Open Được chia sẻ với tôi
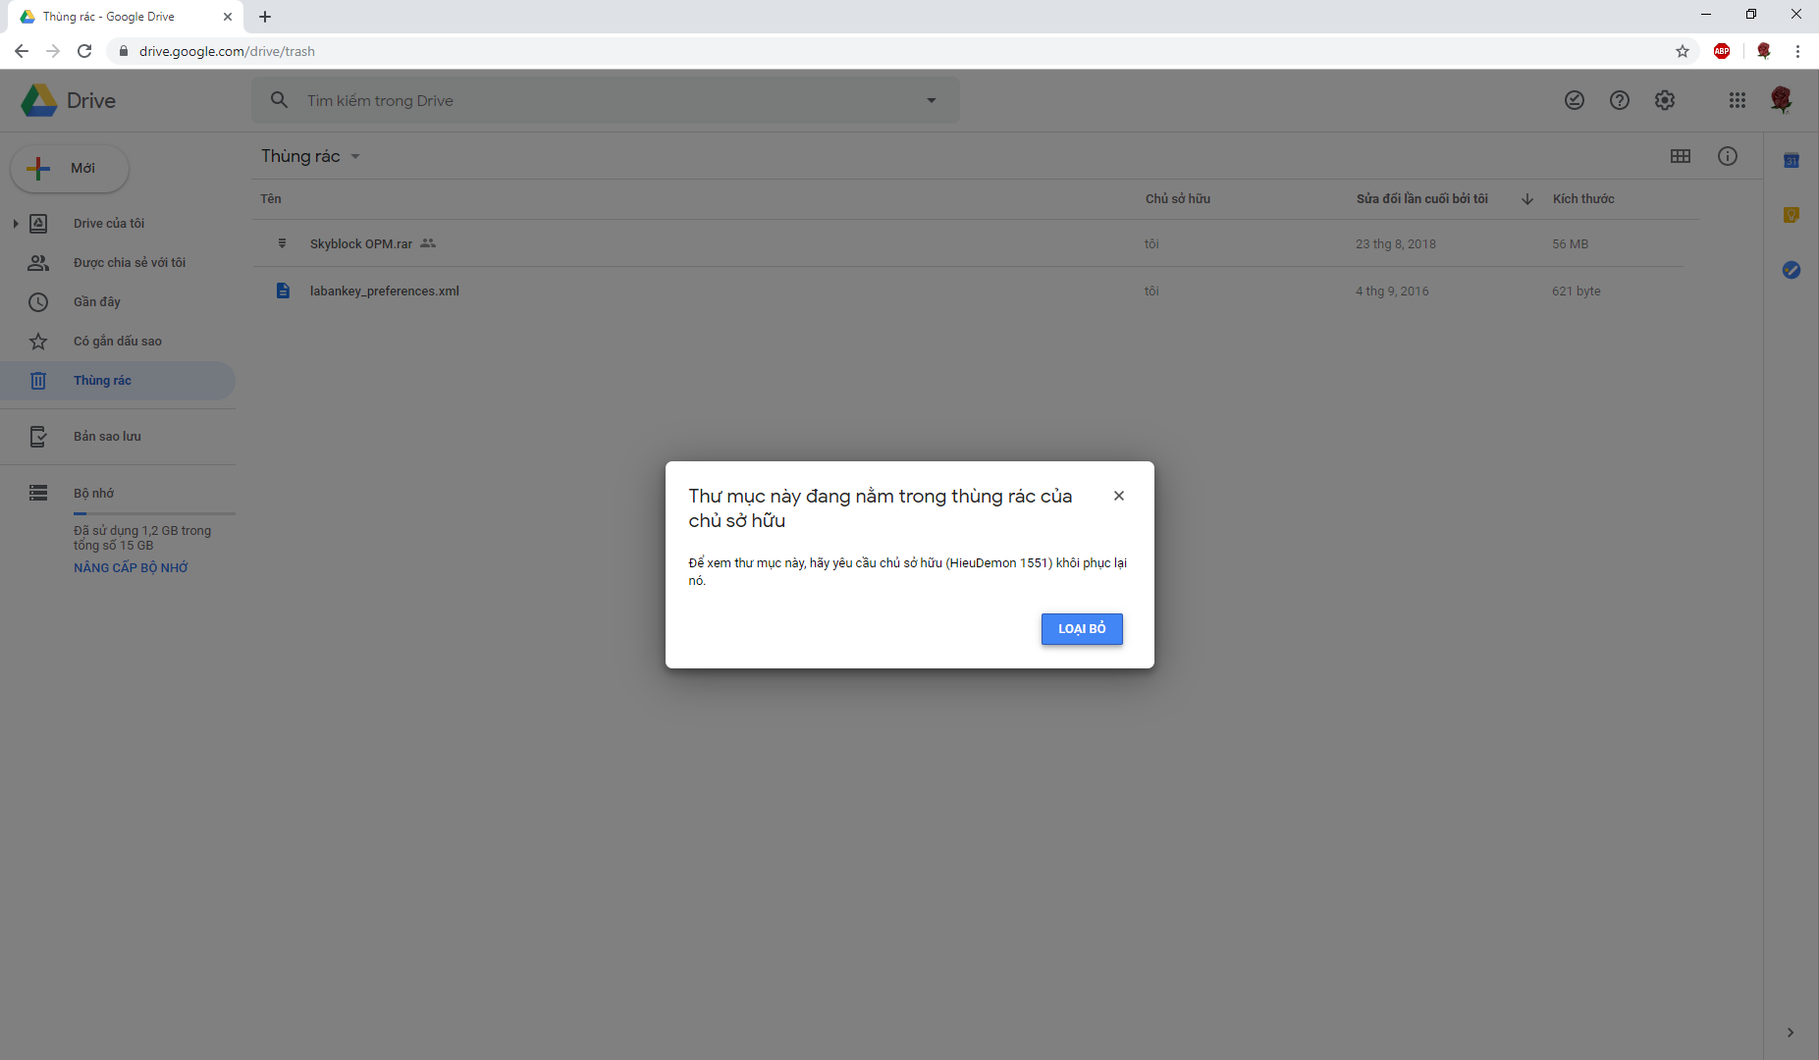 click(x=130, y=263)
